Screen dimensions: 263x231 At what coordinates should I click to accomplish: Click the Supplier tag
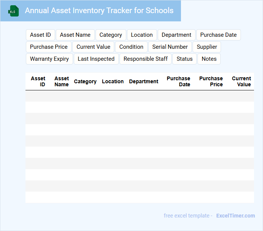[207, 47]
